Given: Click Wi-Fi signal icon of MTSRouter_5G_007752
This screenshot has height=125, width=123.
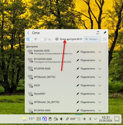Looking at the screenshot, I should 30,102.
